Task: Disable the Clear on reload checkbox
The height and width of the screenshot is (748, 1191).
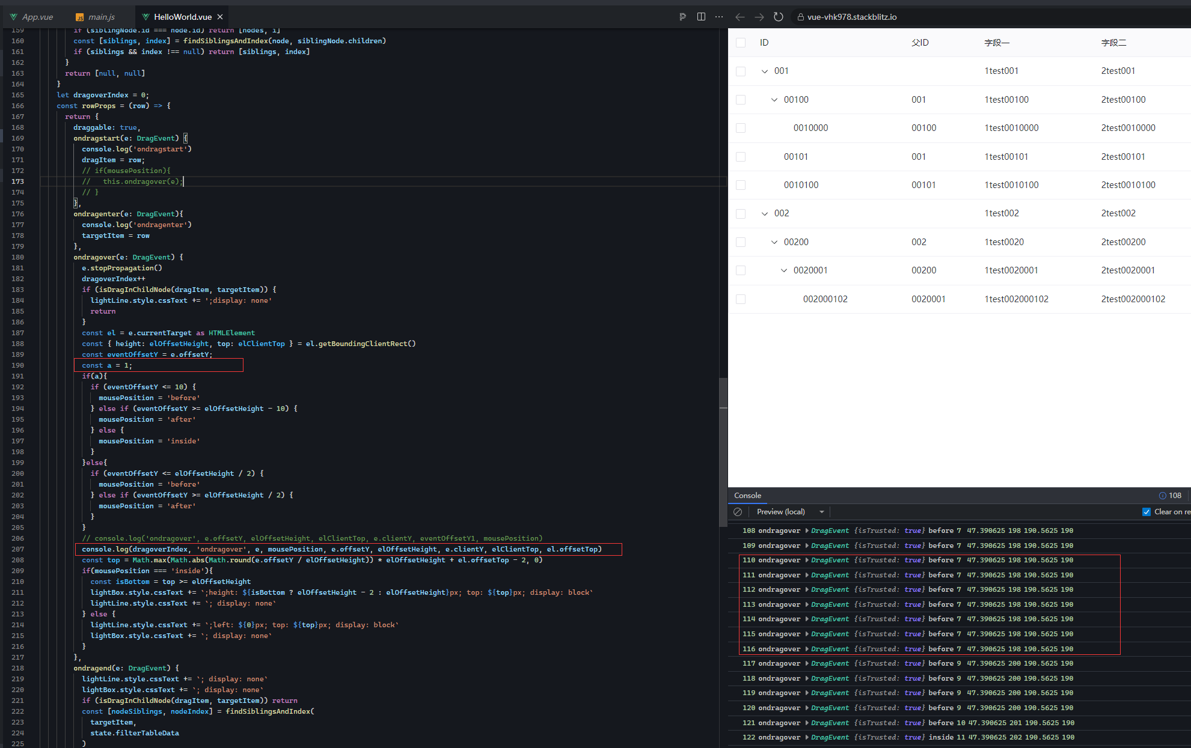Action: [x=1147, y=511]
